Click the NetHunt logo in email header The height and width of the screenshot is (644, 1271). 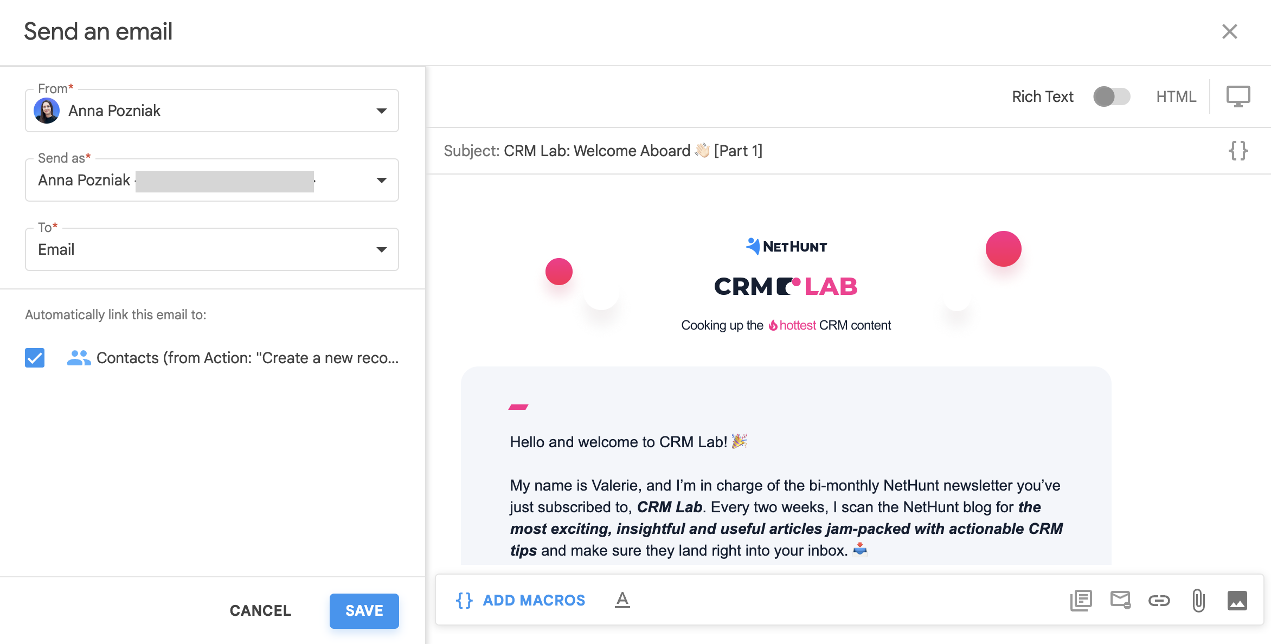click(786, 247)
